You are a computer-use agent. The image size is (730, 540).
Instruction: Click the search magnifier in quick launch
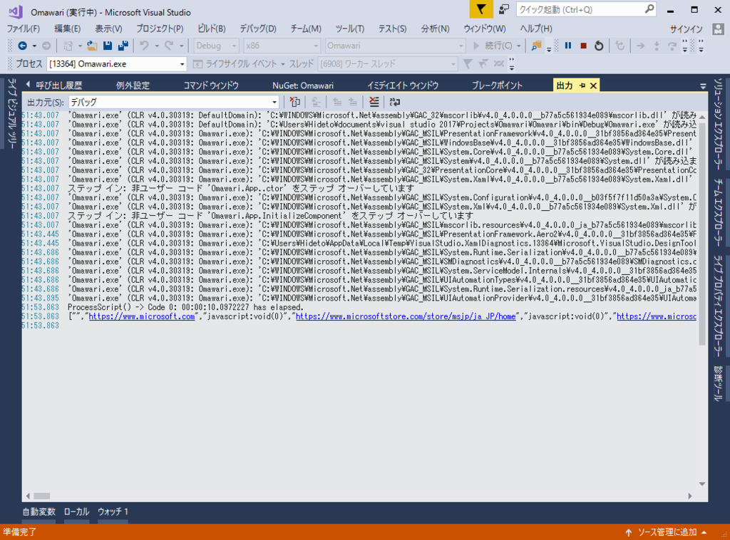tap(649, 9)
